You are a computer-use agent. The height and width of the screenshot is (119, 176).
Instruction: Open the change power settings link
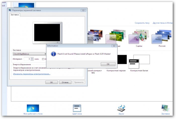tap(32, 74)
